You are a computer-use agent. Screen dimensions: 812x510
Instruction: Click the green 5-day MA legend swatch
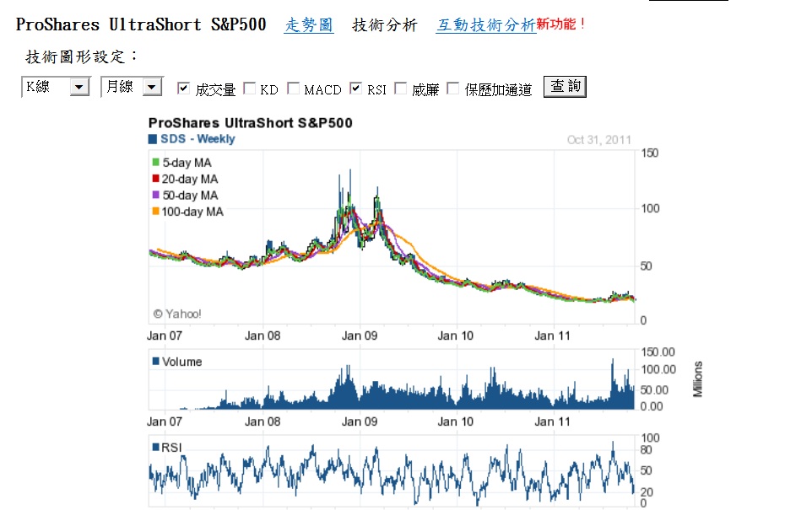pos(155,163)
